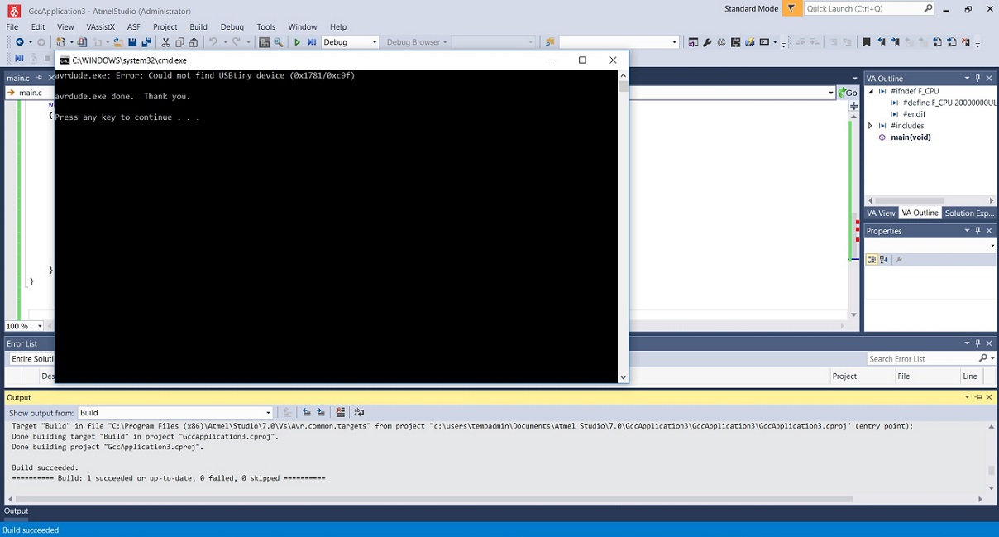Screen dimensions: 999x537
Task: Select the #endif outline item
Action: [x=914, y=114]
